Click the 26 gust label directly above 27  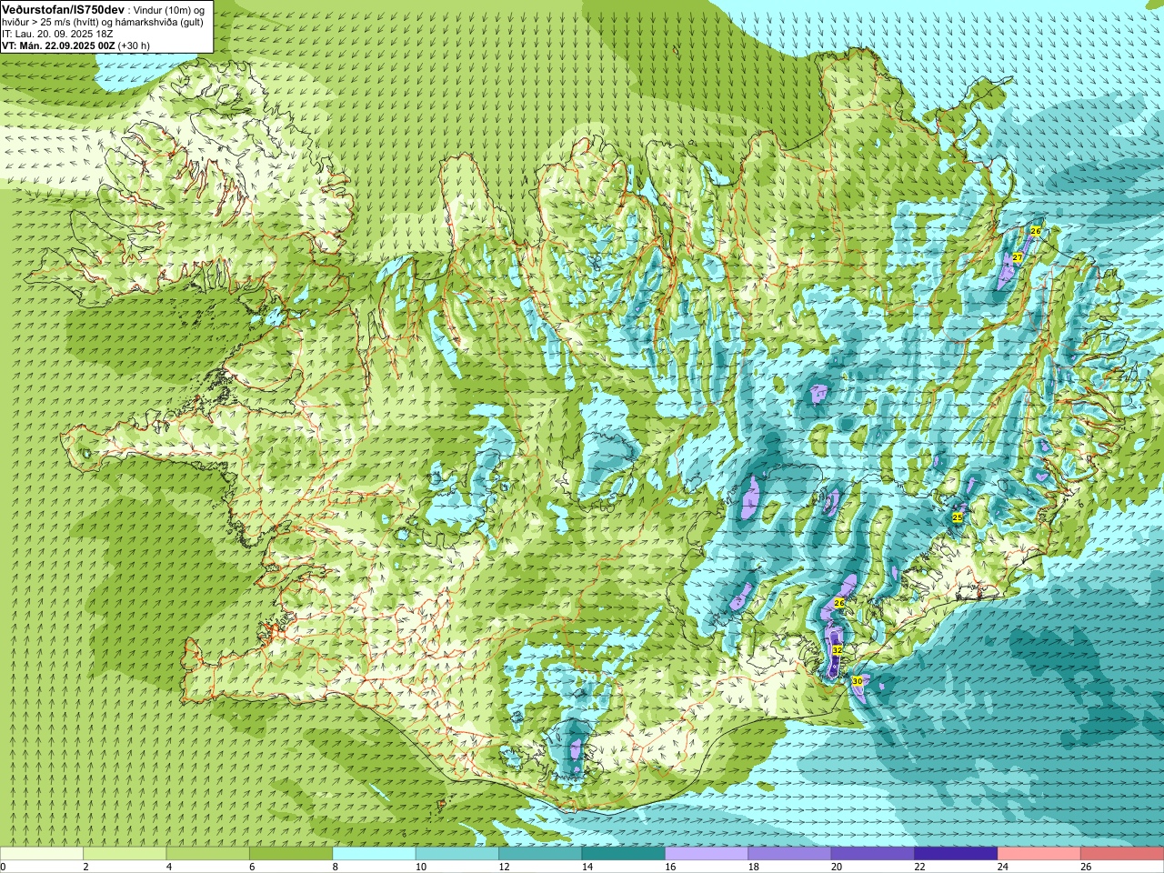1035,231
